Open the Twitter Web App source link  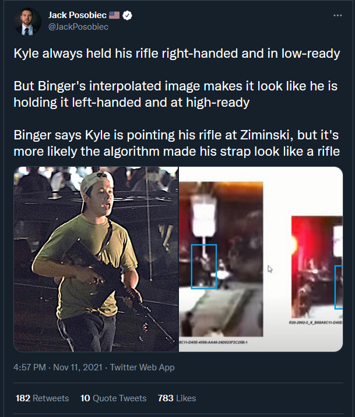tap(142, 367)
